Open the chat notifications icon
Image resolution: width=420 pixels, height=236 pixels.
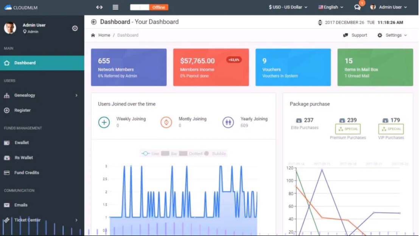click(x=357, y=7)
